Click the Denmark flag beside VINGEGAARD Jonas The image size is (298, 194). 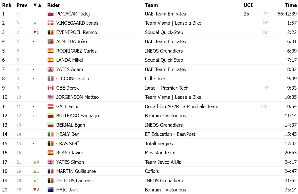click(50, 23)
